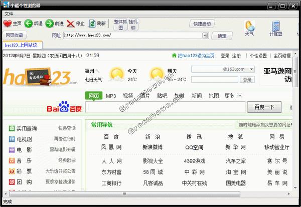
Task: Click the edit icon next to 福州
Action: [97, 71]
